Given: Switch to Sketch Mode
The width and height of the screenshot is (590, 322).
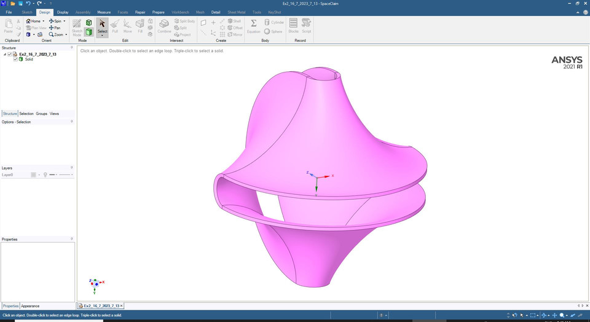Looking at the screenshot, I should click(x=77, y=28).
